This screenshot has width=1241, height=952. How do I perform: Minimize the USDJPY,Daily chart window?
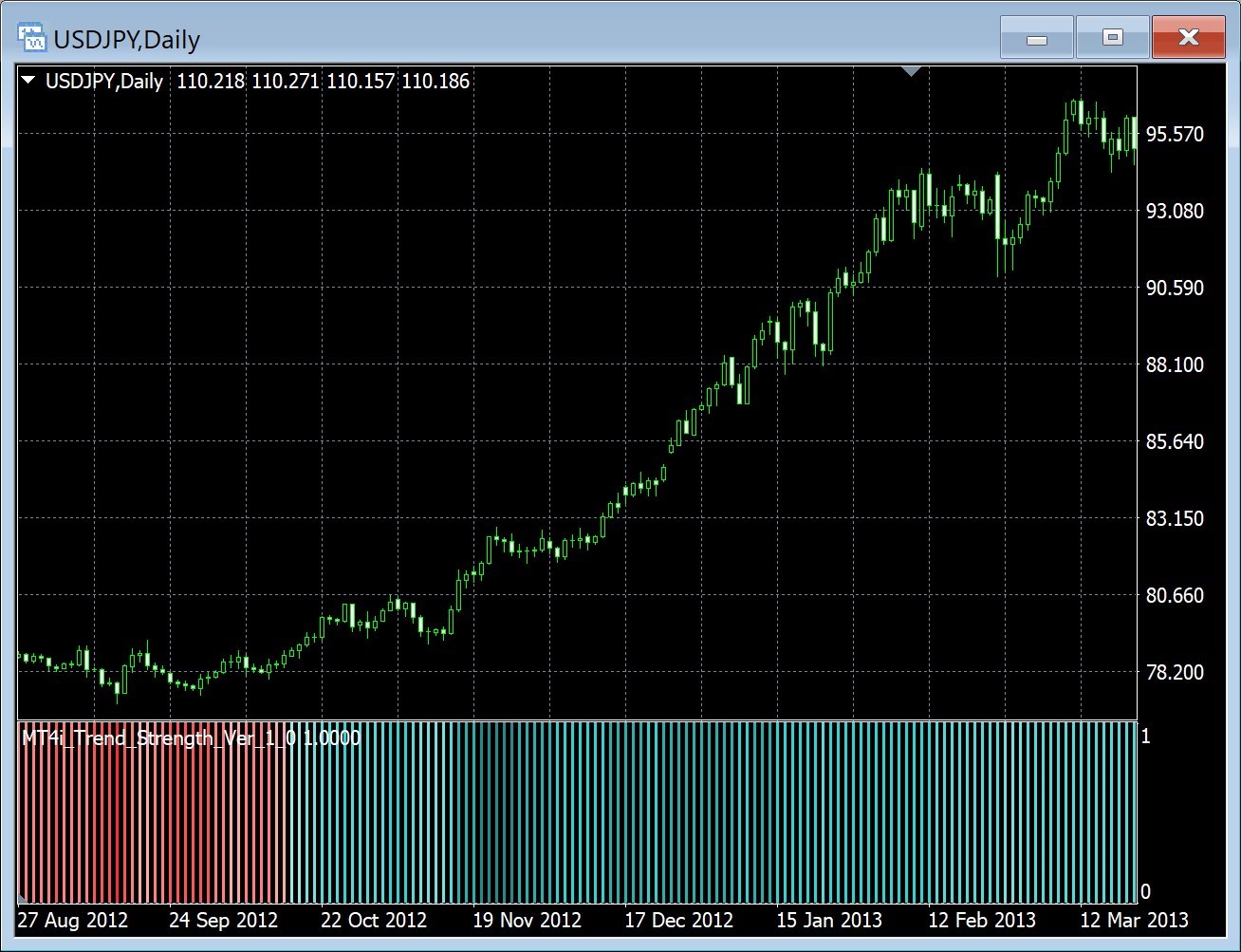[1036, 38]
